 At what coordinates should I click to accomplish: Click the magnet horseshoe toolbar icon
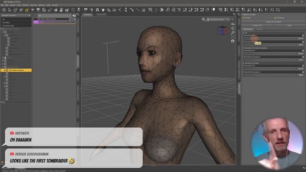(97, 10)
